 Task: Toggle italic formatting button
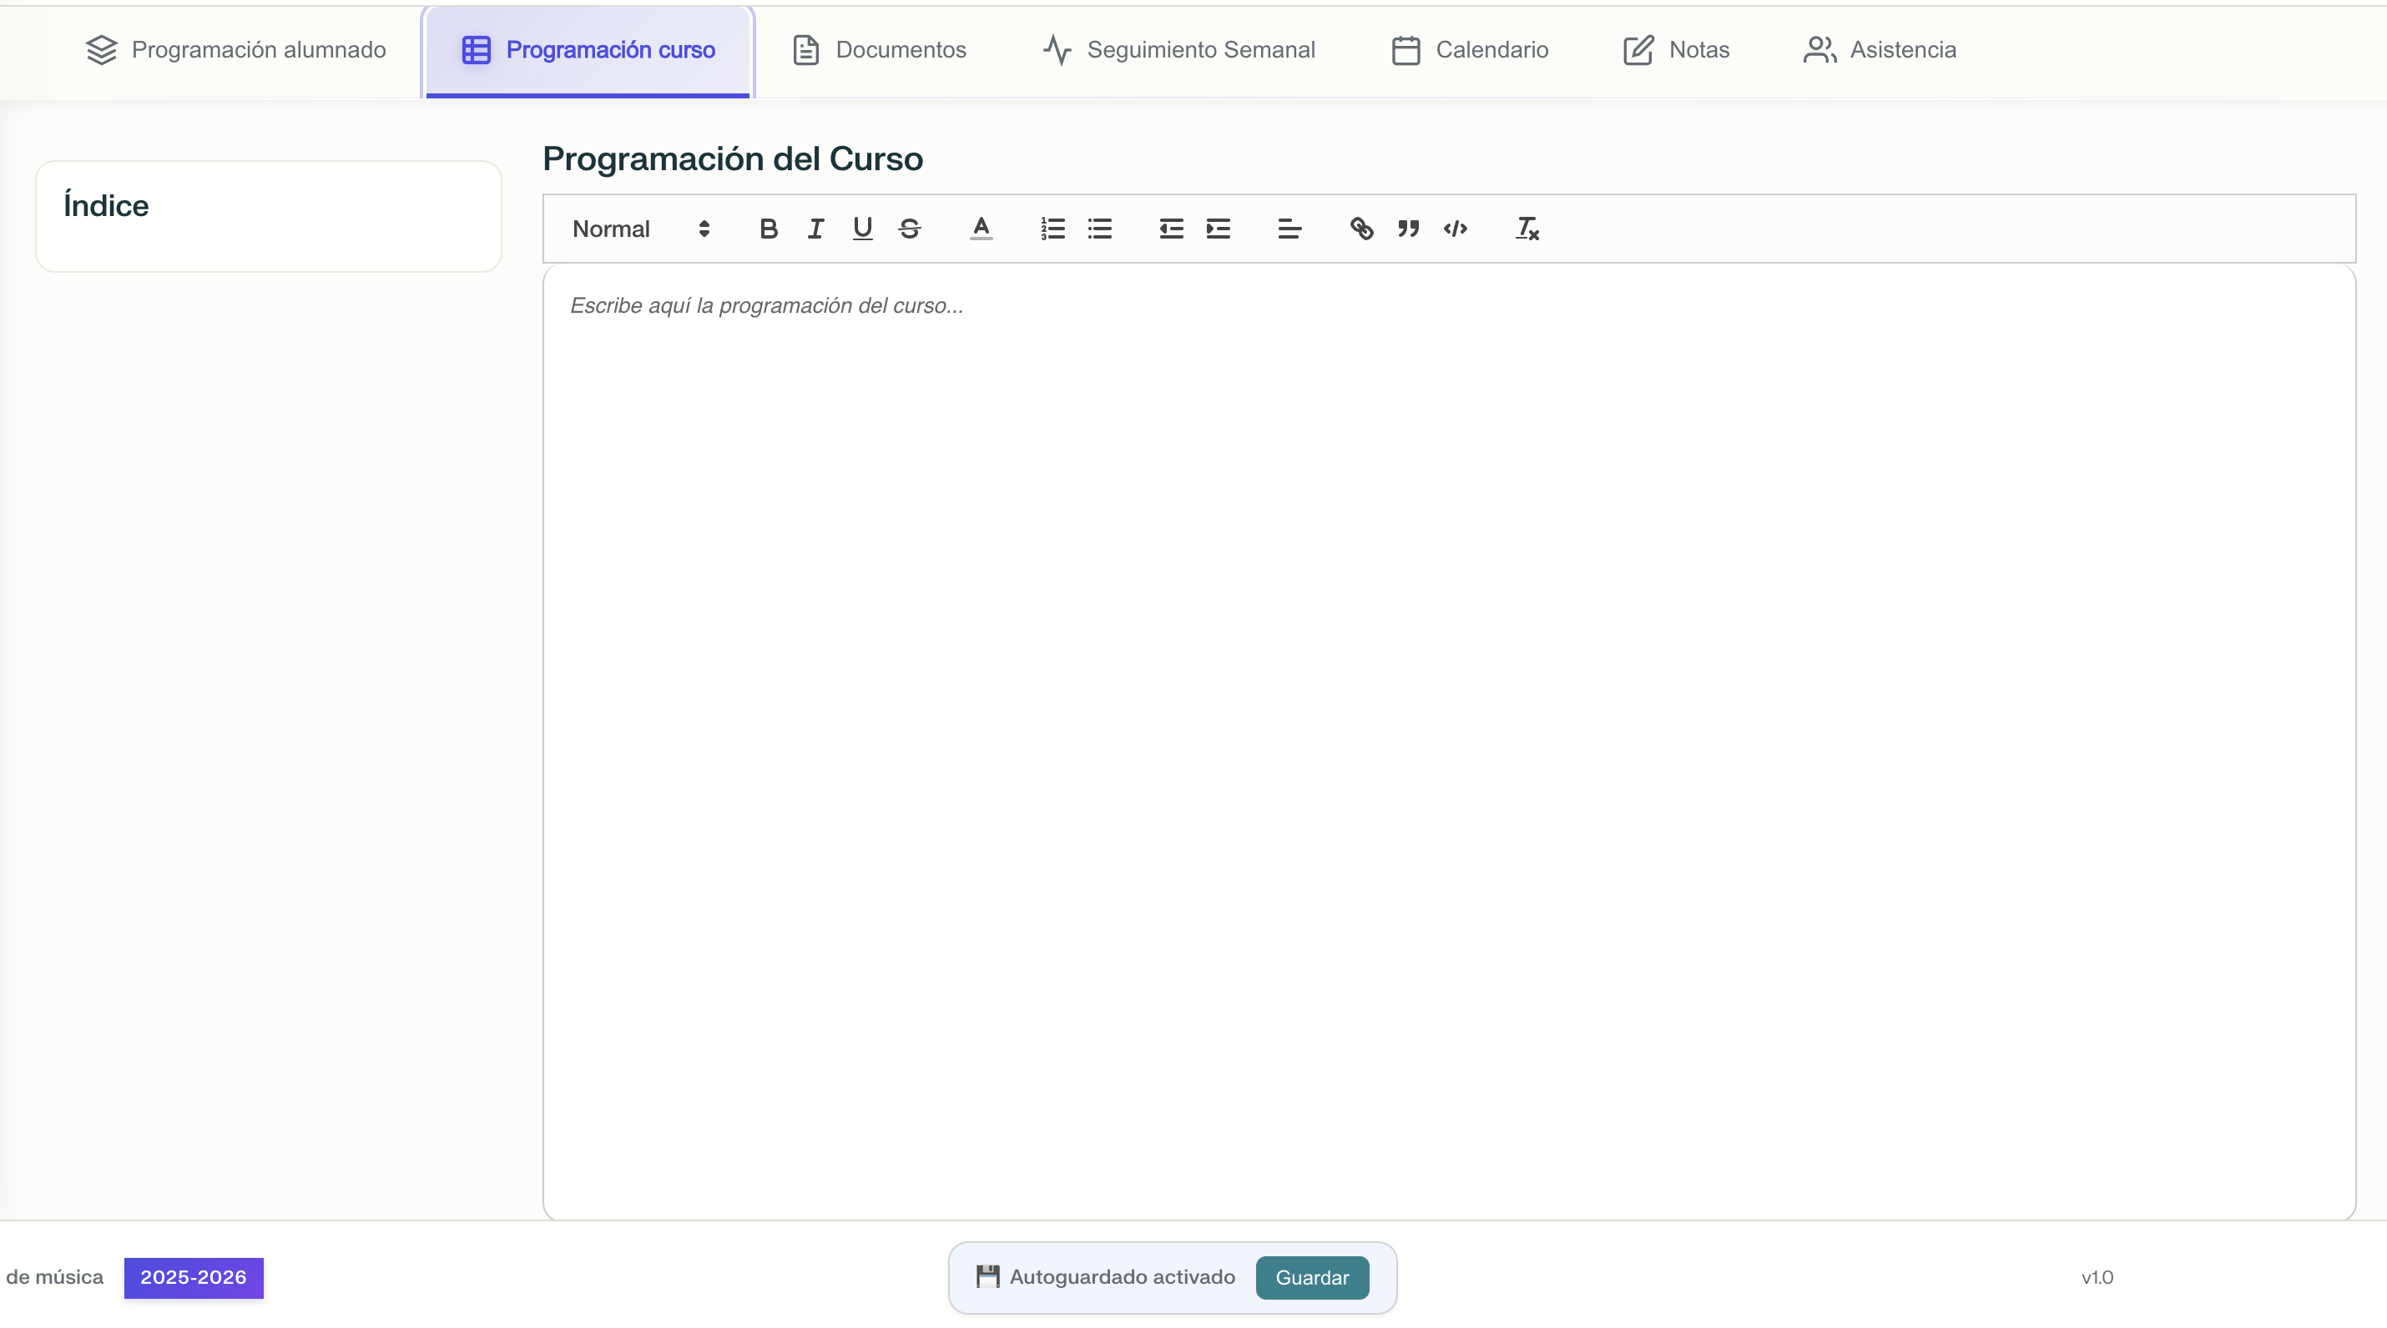tap(815, 229)
